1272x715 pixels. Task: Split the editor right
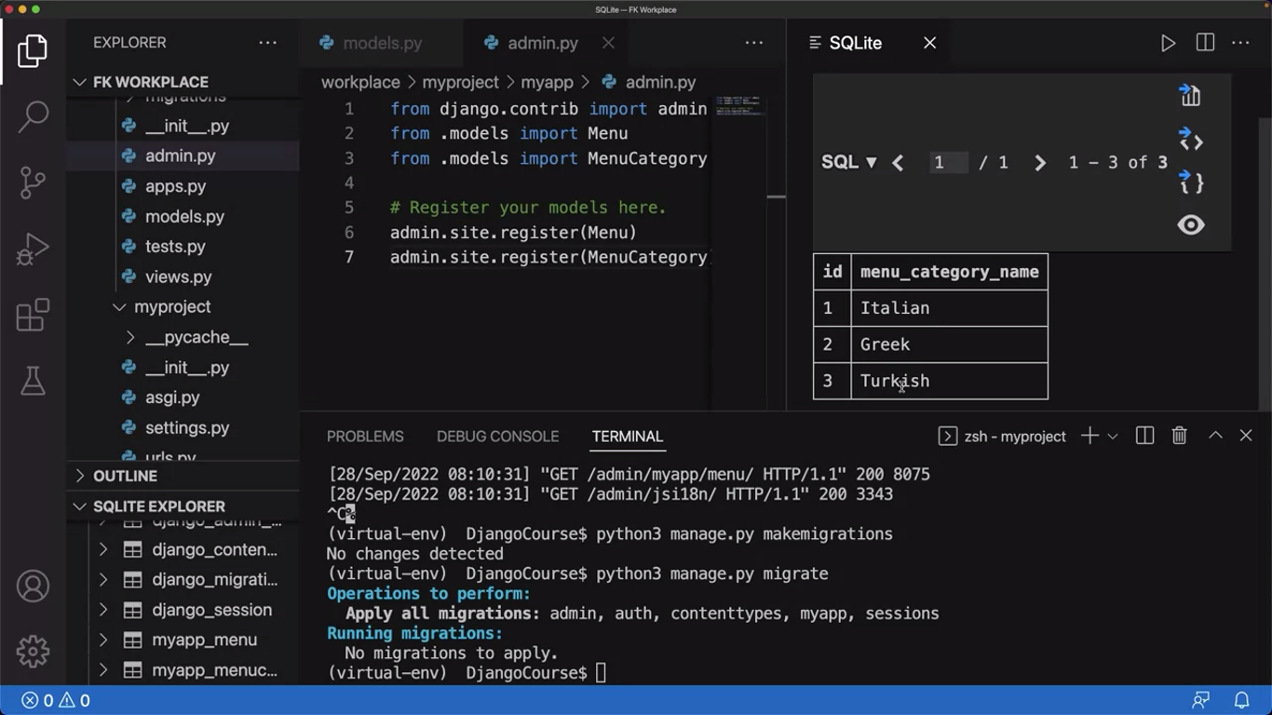click(1205, 43)
